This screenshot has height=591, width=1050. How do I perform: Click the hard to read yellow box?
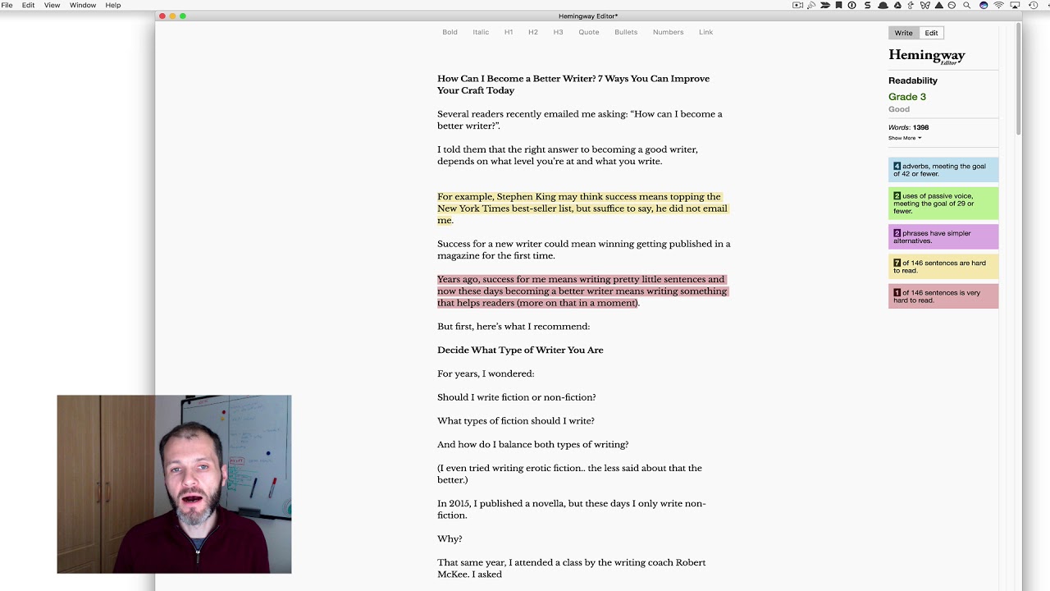(x=943, y=267)
